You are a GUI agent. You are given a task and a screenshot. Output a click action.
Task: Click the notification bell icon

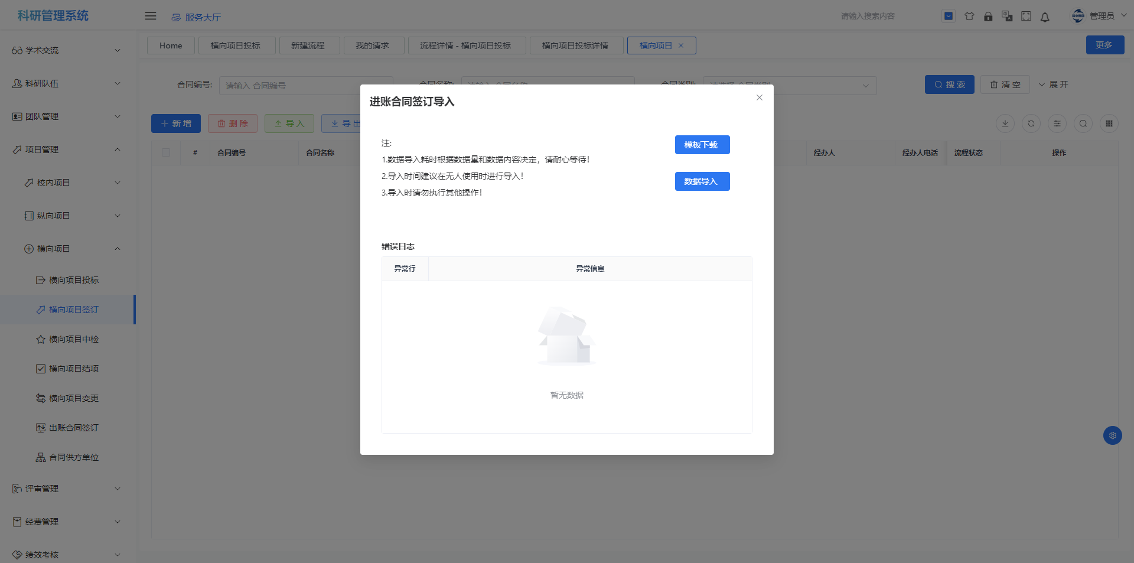coord(1045,17)
